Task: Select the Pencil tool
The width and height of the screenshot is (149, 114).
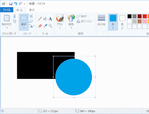Action: (40, 19)
